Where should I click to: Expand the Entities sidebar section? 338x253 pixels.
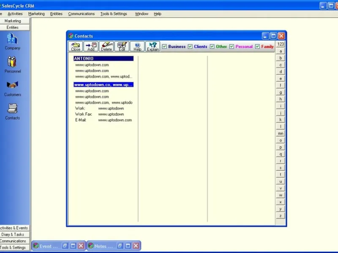pyautogui.click(x=15, y=27)
